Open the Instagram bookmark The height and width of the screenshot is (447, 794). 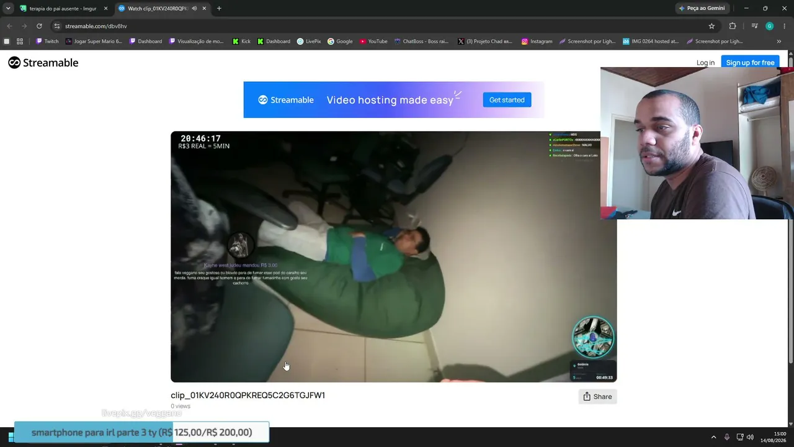(537, 42)
